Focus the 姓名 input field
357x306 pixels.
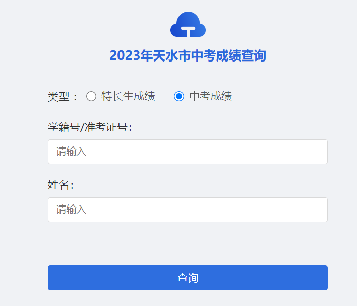188,210
